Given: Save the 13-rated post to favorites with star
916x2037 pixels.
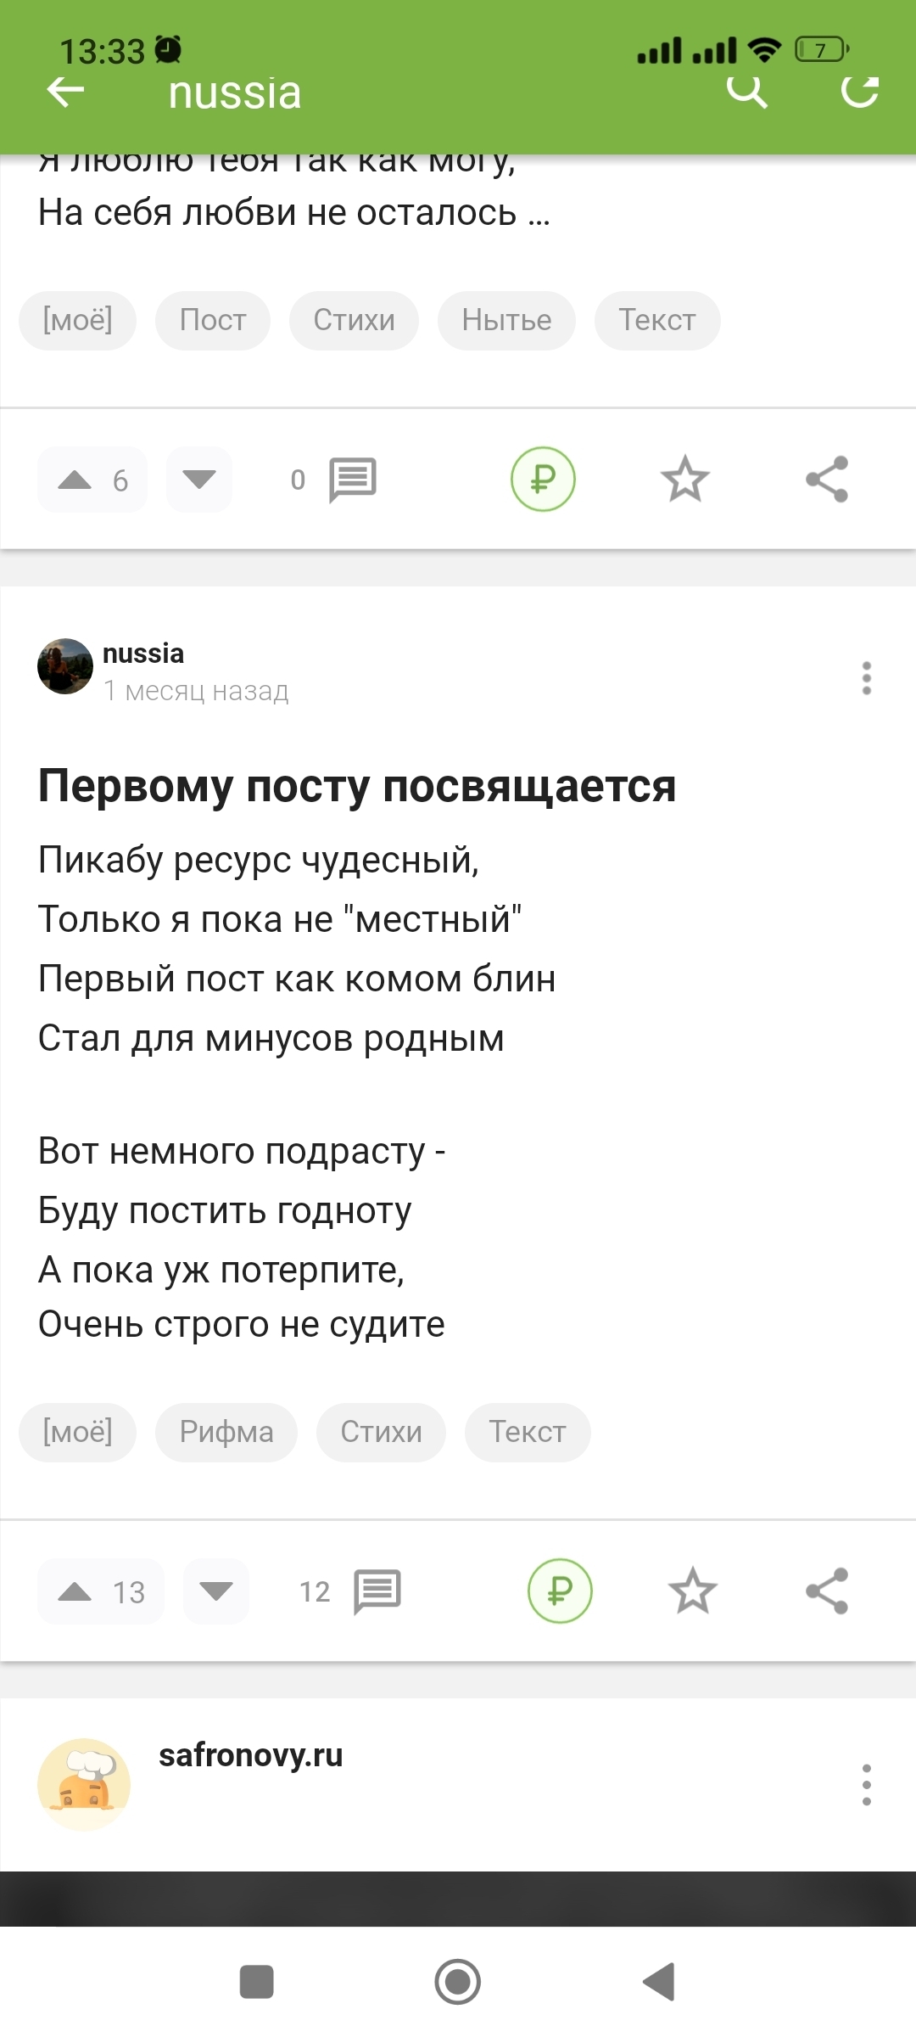Looking at the screenshot, I should click(x=692, y=1591).
